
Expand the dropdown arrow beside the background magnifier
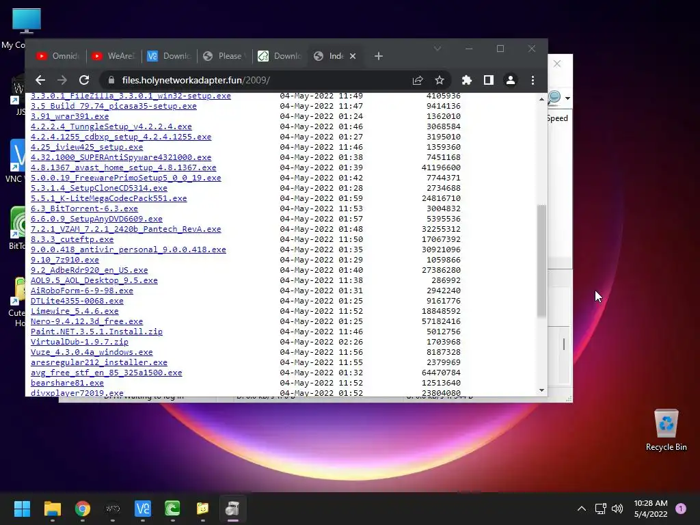click(567, 98)
